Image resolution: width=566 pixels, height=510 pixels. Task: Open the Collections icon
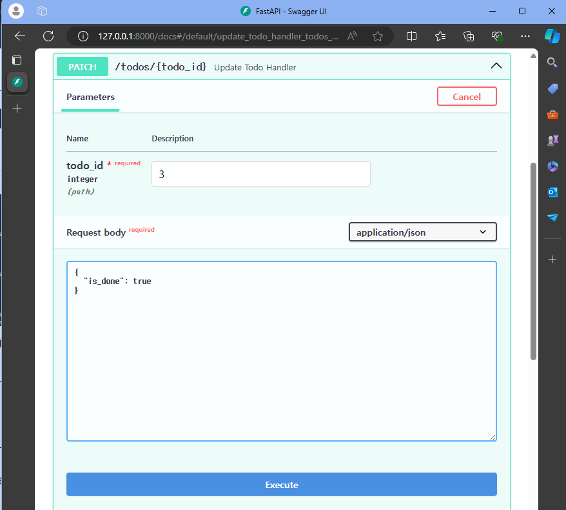coord(469,36)
